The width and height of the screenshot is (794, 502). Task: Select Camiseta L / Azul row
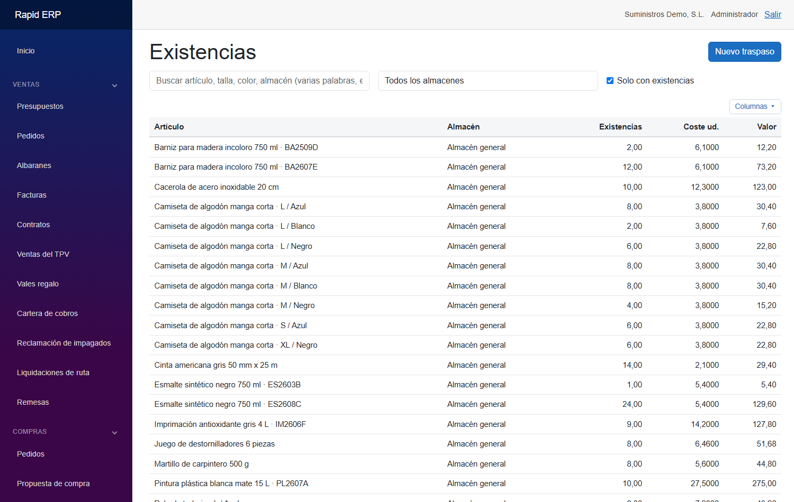pyautogui.click(x=465, y=207)
